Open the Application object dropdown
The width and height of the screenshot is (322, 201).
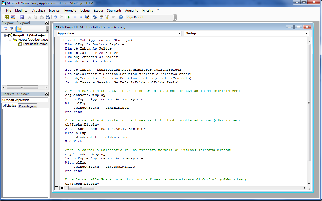point(179,34)
